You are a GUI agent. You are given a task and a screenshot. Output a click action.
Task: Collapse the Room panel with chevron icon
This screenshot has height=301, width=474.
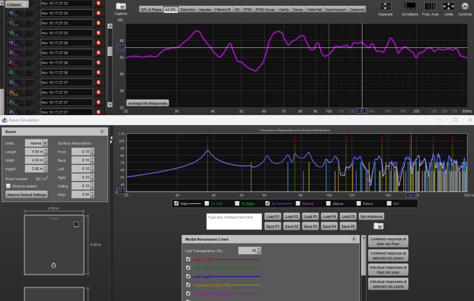pos(102,131)
